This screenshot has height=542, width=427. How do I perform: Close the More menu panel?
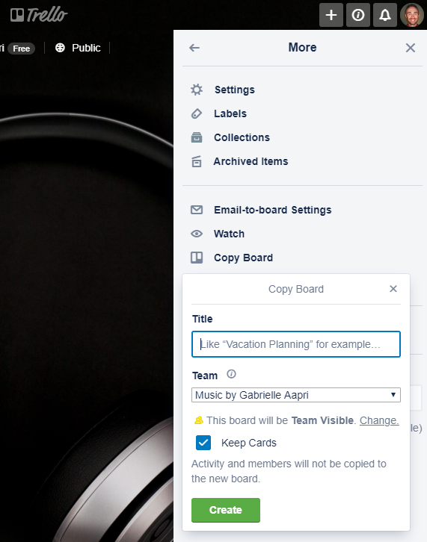click(x=411, y=48)
